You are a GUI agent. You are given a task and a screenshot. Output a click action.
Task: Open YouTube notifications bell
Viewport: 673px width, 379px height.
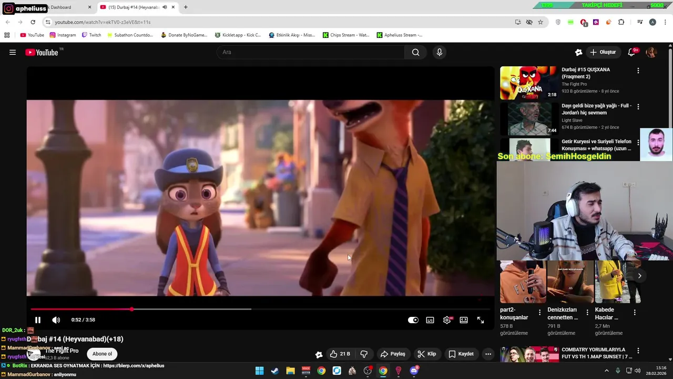pyautogui.click(x=632, y=52)
